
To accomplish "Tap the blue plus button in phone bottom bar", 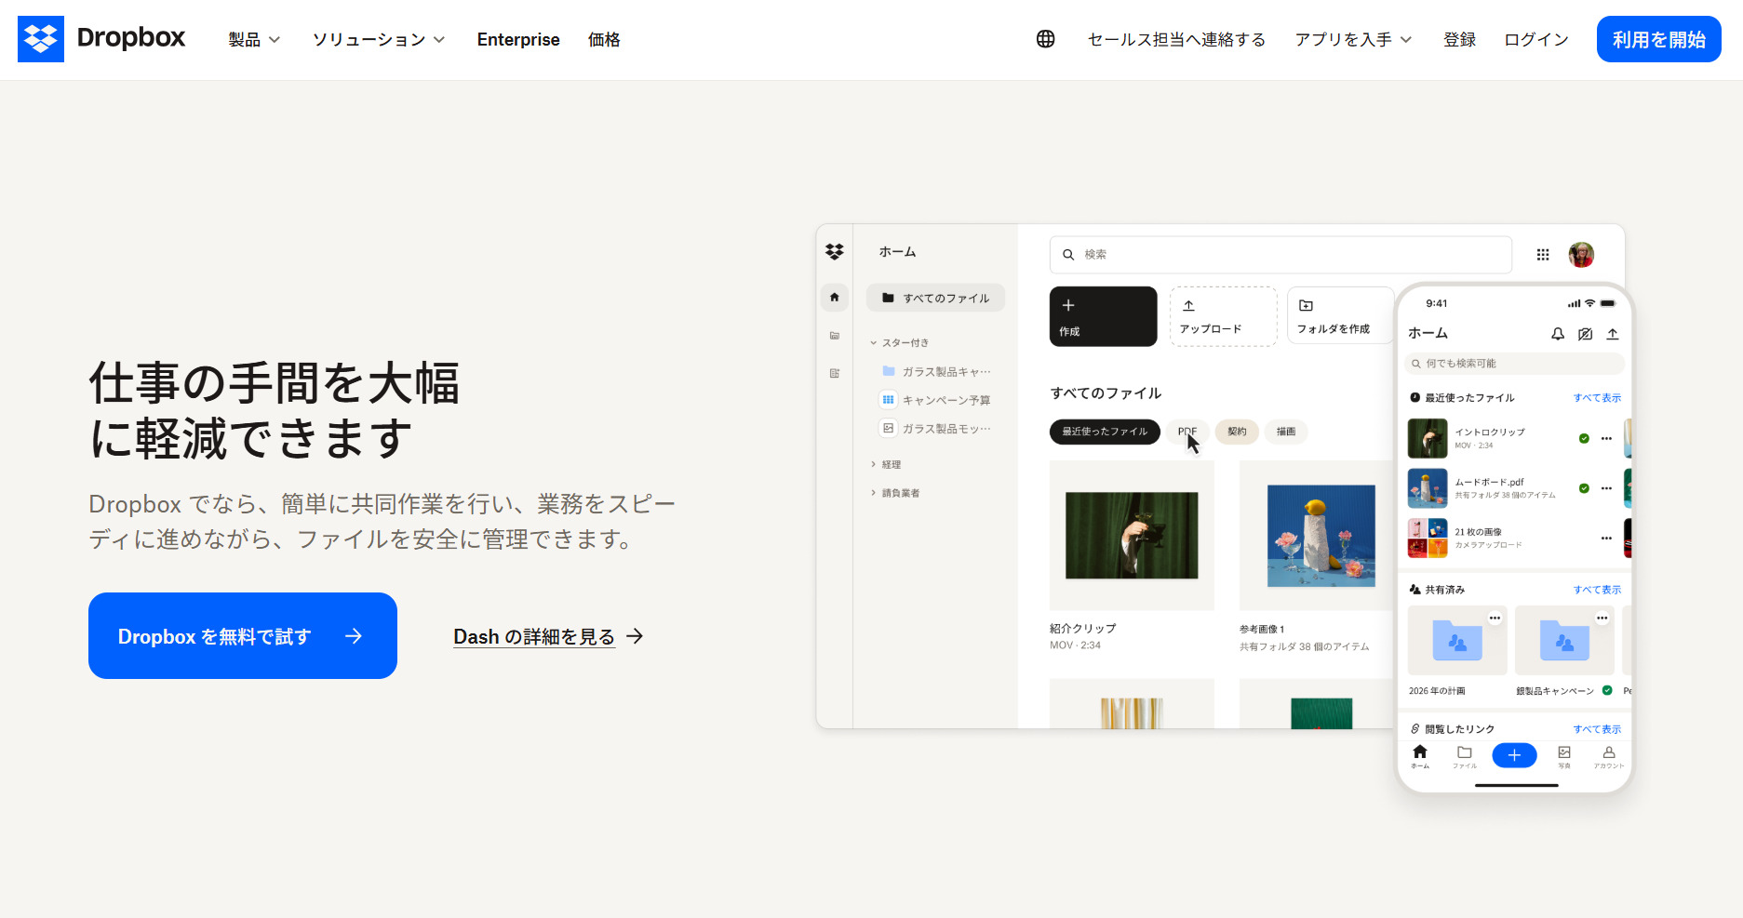I will [1514, 755].
